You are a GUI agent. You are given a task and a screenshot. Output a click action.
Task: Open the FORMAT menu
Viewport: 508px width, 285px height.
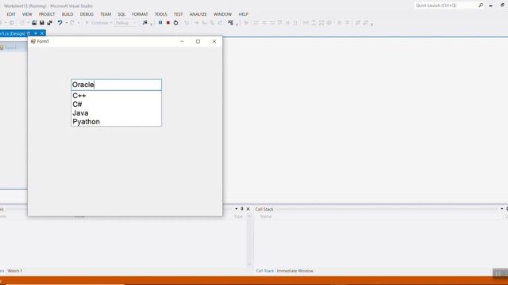click(x=140, y=14)
